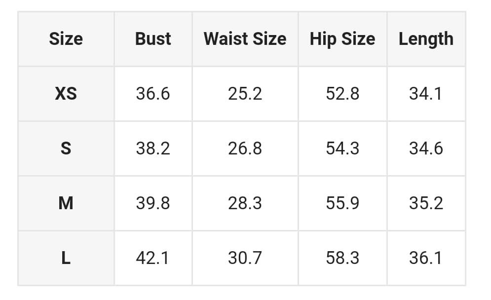Screen dimensions: 491x300
Task: Click the Size column header
Action: click(66, 39)
